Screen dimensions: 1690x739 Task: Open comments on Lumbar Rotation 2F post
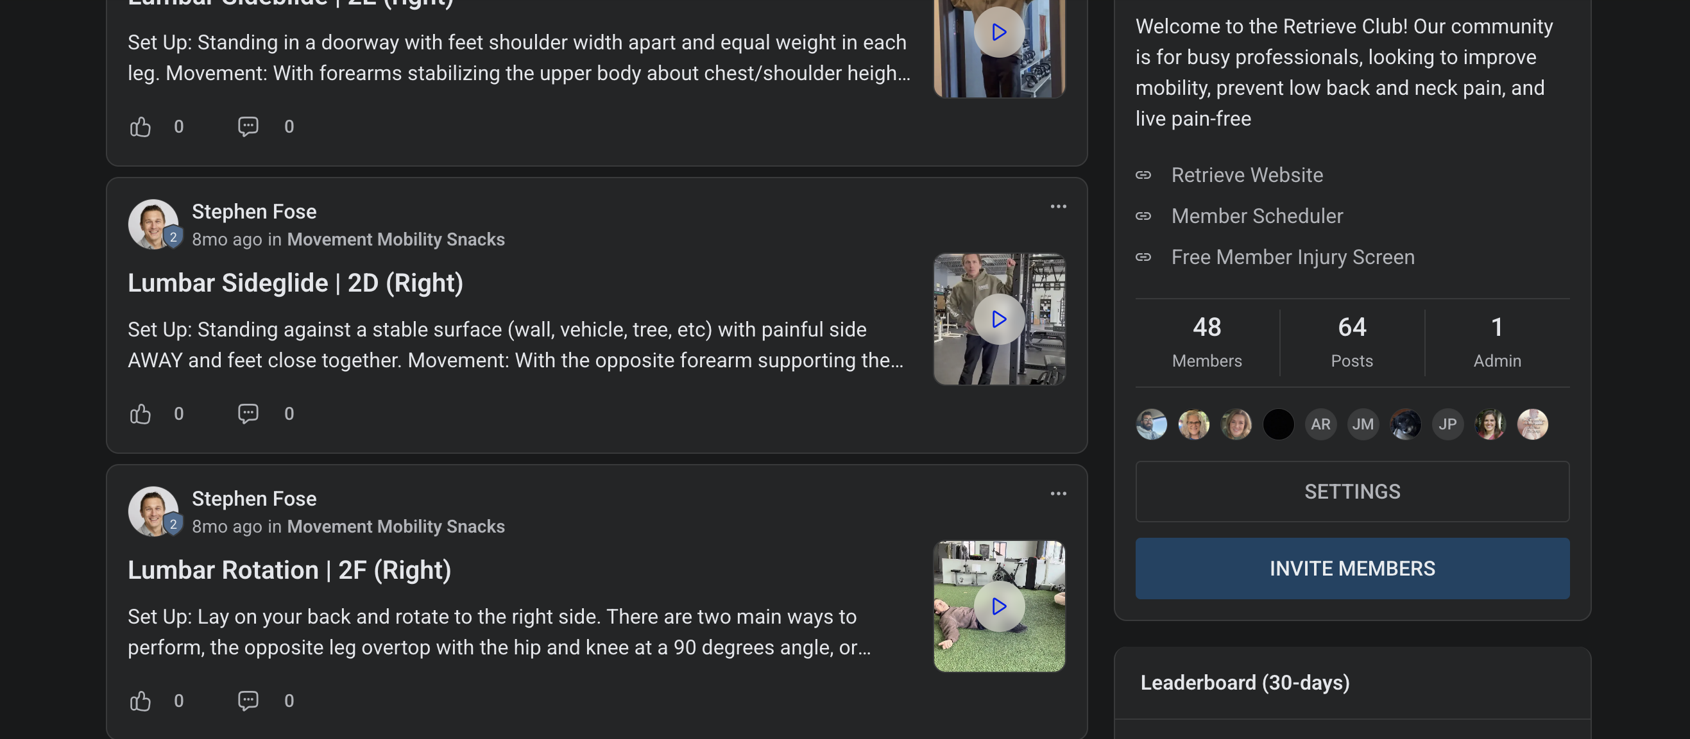pos(248,701)
